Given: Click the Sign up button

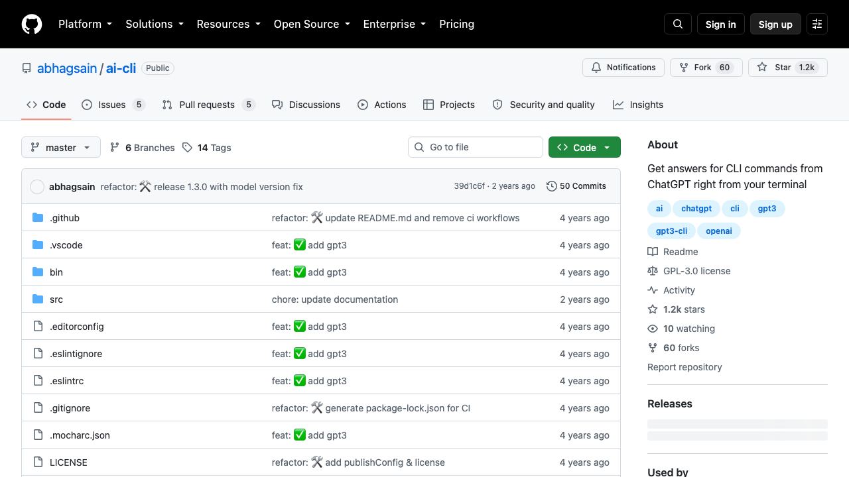Looking at the screenshot, I should [x=775, y=24].
